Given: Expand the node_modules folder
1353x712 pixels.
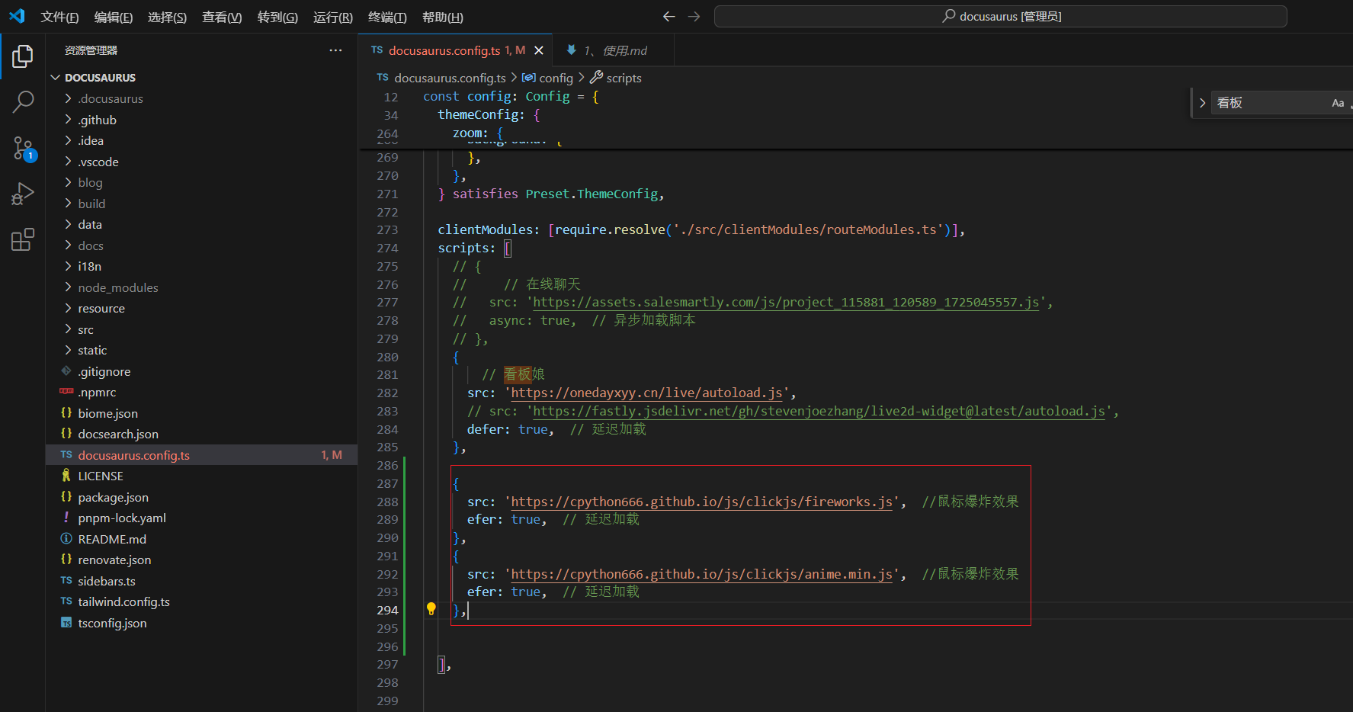Looking at the screenshot, I should (x=117, y=287).
